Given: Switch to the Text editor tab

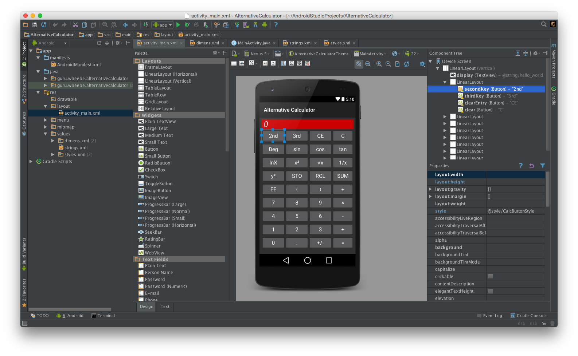Looking at the screenshot, I should pos(165,306).
